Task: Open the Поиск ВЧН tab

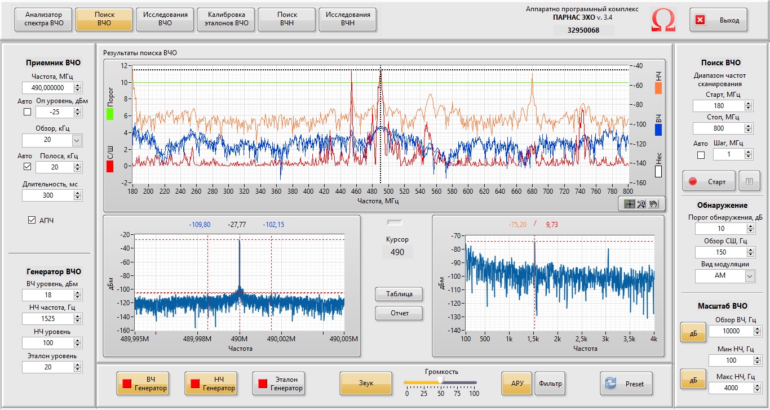Action: tap(287, 20)
